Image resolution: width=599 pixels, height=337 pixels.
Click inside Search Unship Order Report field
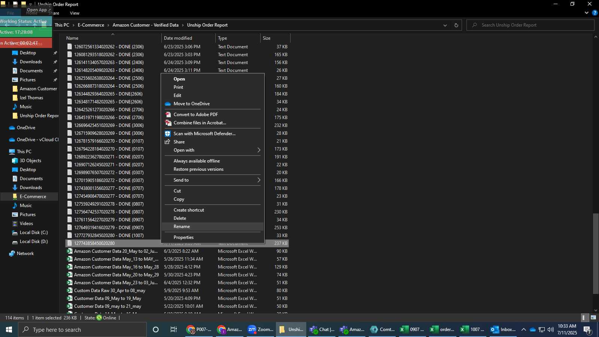tap(530, 25)
